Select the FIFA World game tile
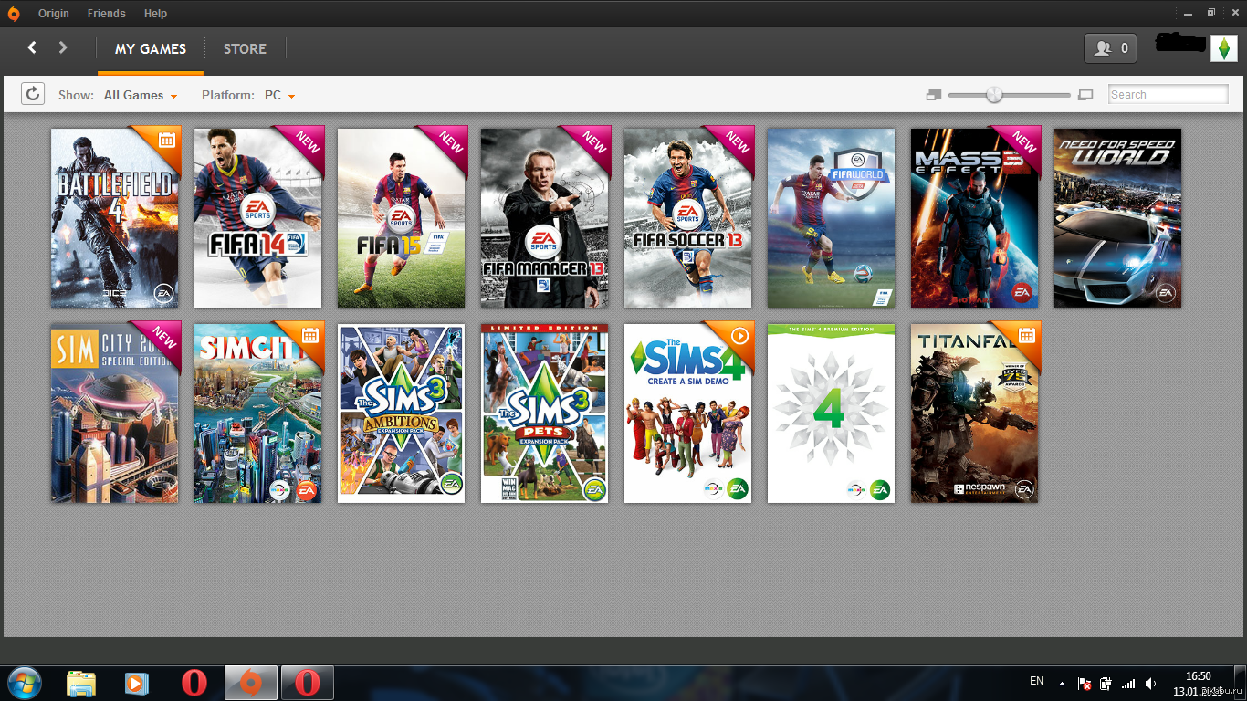Image resolution: width=1247 pixels, height=701 pixels. 831,217
